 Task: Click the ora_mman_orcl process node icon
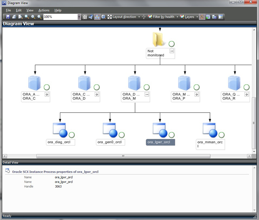tap(210, 130)
